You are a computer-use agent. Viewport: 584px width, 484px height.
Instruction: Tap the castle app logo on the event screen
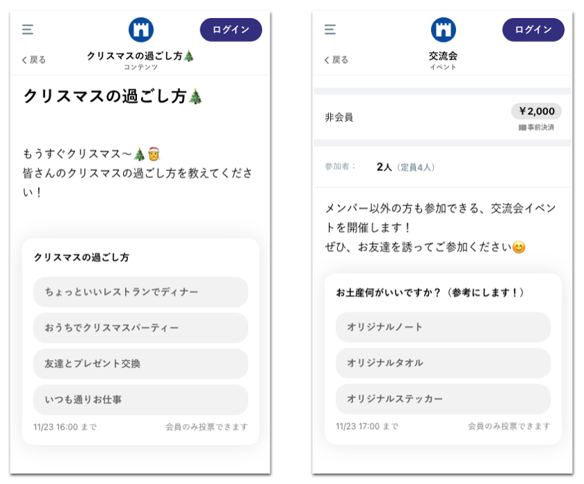pyautogui.click(x=443, y=29)
